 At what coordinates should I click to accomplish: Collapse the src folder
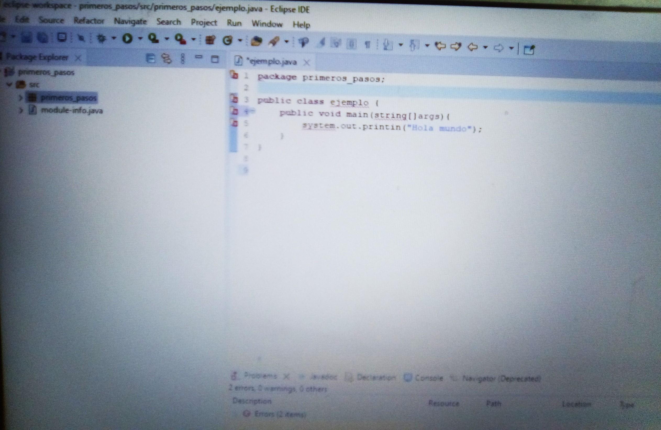10,84
